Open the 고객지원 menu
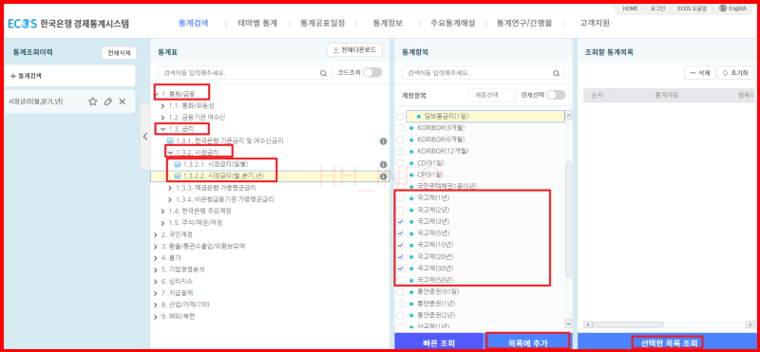This screenshot has width=760, height=352. [x=595, y=23]
